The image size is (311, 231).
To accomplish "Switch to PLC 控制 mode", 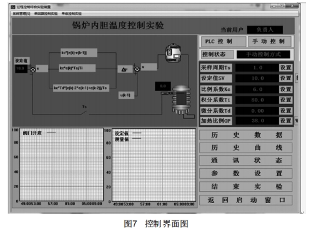I will (x=223, y=41).
